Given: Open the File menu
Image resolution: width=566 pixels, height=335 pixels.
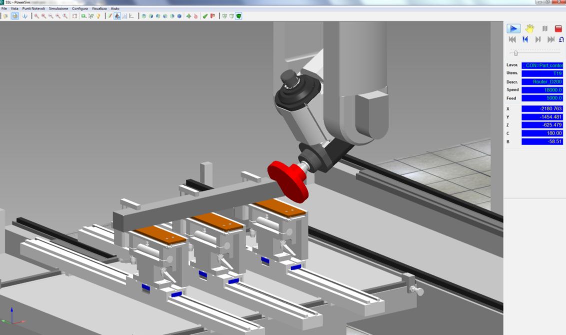Looking at the screenshot, I should pos(4,8).
